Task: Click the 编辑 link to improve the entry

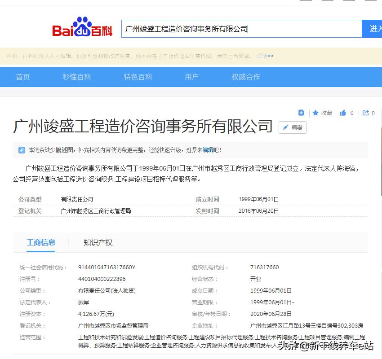Action: [x=209, y=150]
